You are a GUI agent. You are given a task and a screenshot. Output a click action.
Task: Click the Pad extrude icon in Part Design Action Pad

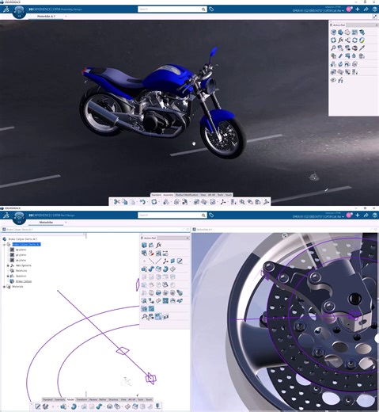tap(144, 269)
